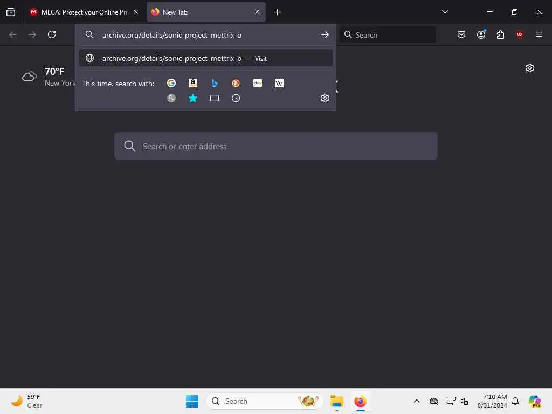
Task: Search this time with eBay
Action: click(x=258, y=83)
